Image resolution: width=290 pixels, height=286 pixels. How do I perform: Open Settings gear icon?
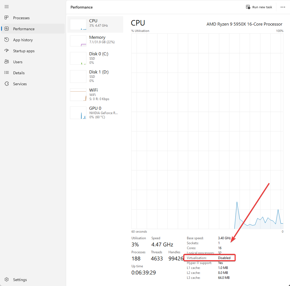pyautogui.click(x=7, y=280)
